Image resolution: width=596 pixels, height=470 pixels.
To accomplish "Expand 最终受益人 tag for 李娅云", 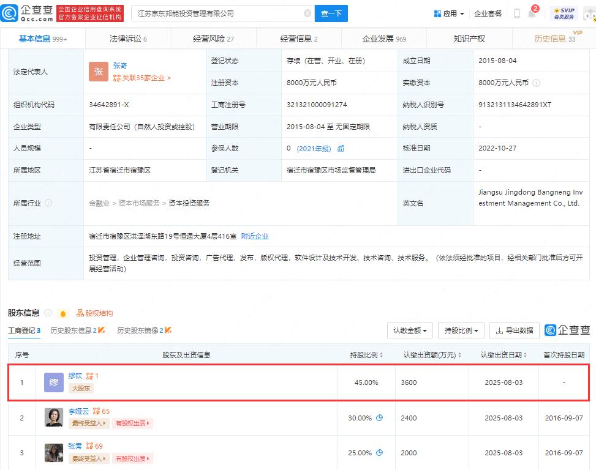I will point(89,423).
